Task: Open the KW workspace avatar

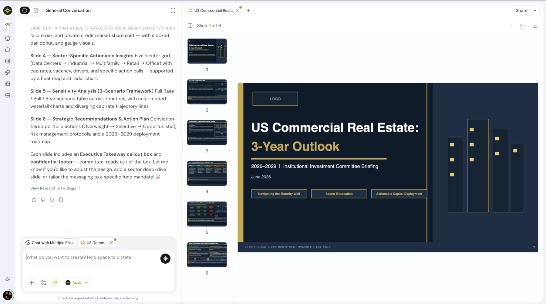Action: [8, 24]
